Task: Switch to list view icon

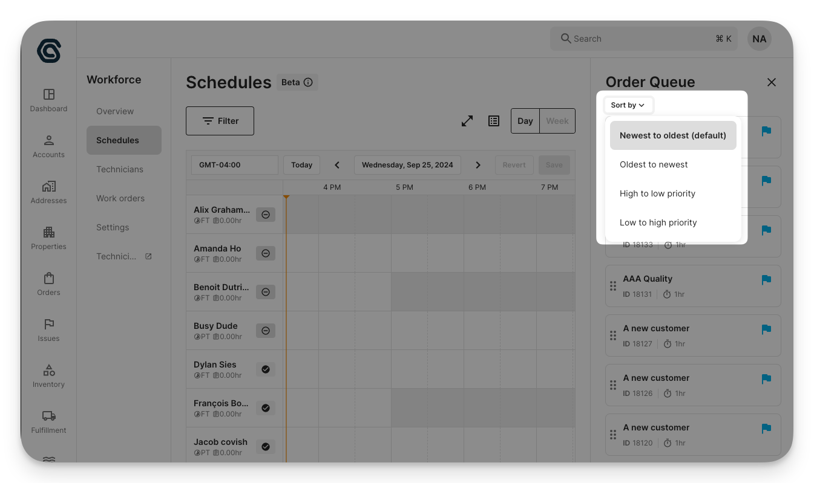Action: tap(494, 121)
